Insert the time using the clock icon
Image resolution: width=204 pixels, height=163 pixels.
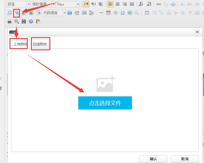pos(115,13)
